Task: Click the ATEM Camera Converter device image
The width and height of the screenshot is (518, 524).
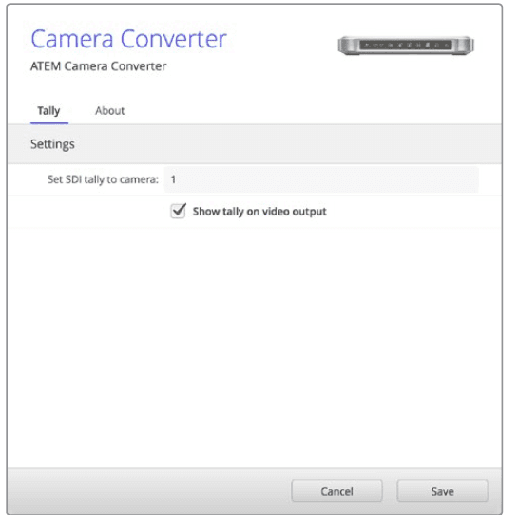Action: 406,46
